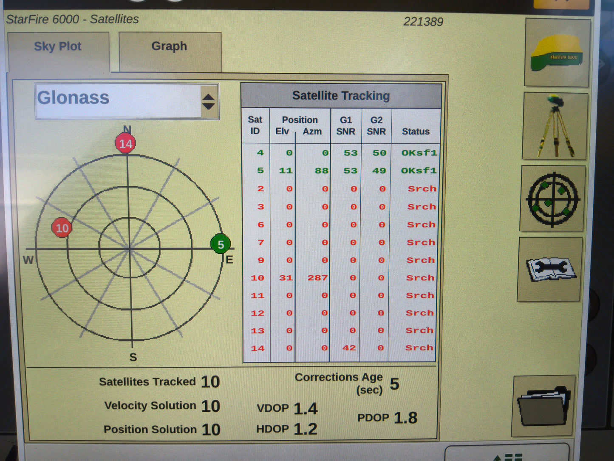
Task: Click the Velocity Solution value
Action: tap(211, 406)
